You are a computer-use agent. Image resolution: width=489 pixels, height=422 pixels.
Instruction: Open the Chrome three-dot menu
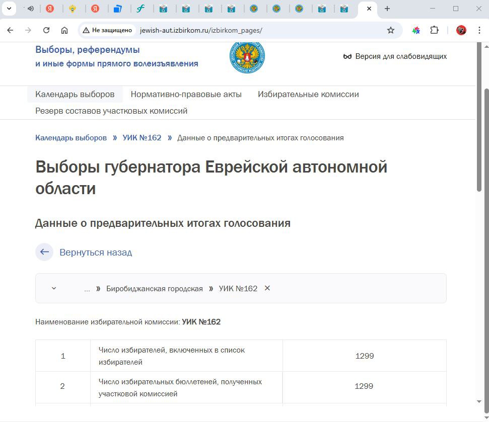tap(479, 30)
